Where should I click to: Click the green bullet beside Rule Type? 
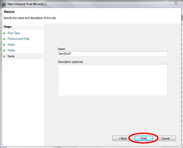[4, 33]
